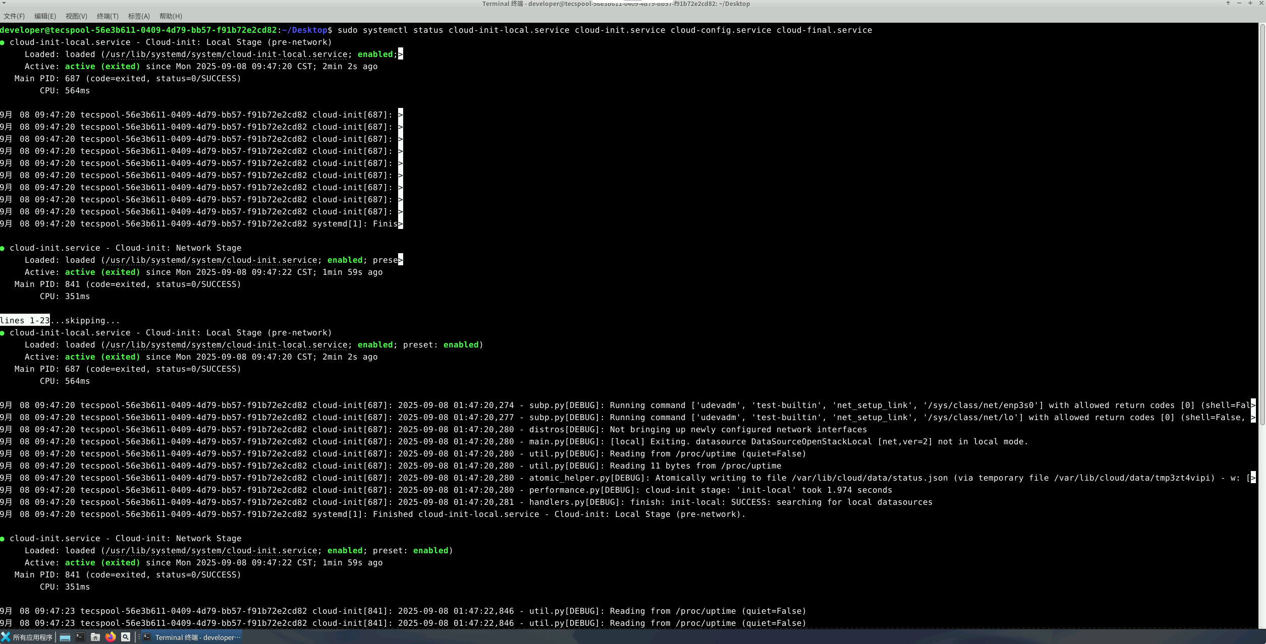Open the application finder magnifier icon
Screen dimensions: 1266x644
126,637
